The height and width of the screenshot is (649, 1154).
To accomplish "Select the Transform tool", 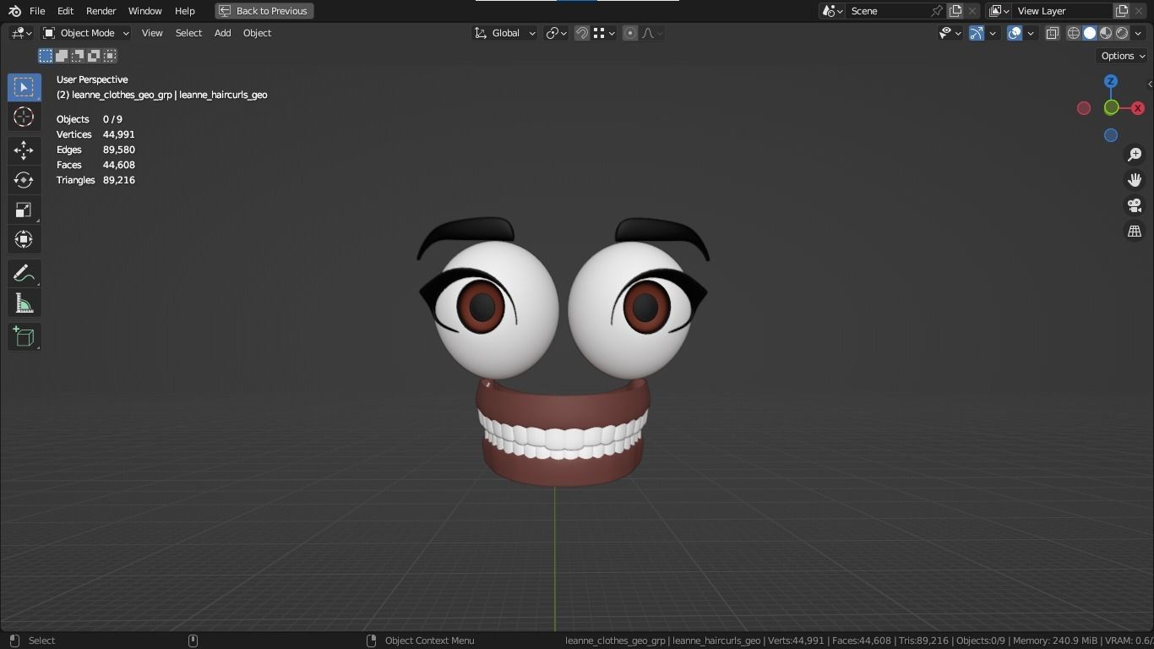I will point(24,239).
